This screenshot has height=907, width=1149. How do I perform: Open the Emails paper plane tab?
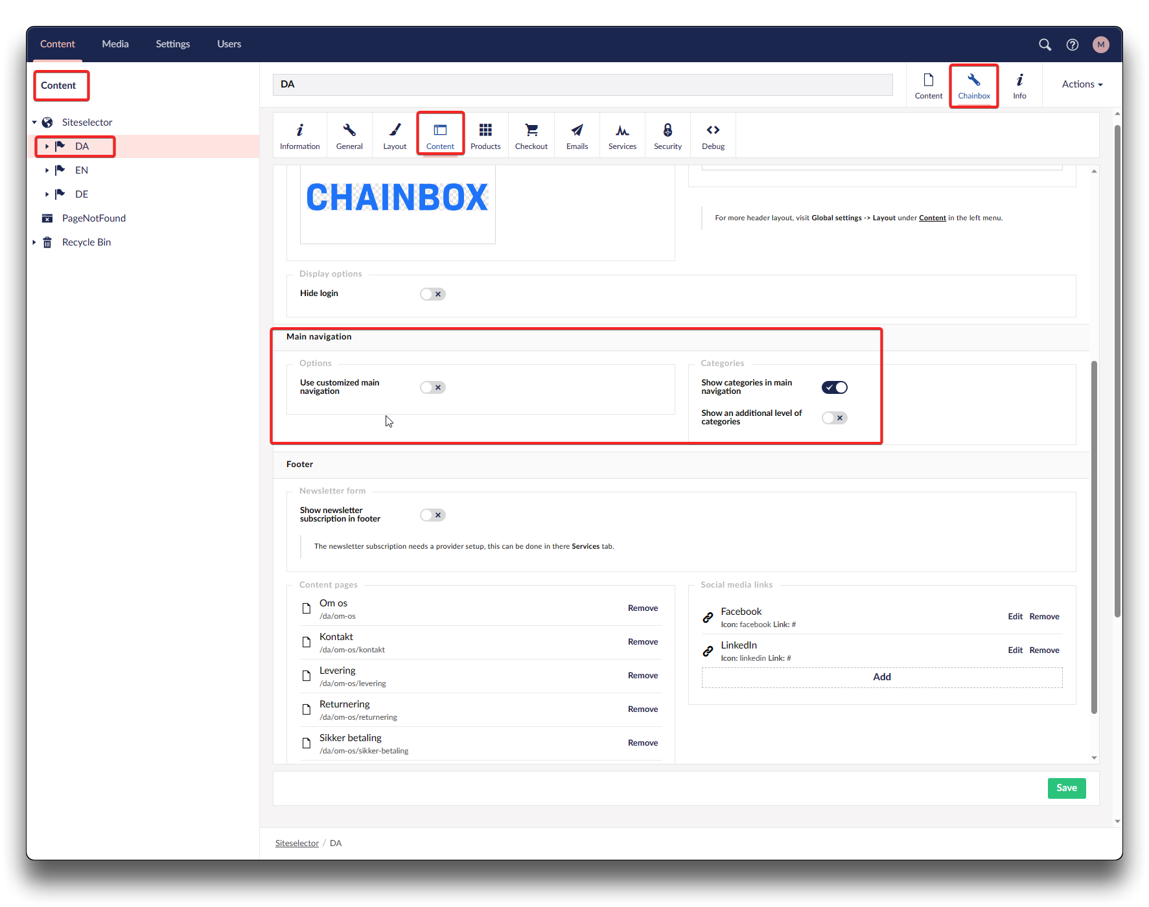point(577,136)
